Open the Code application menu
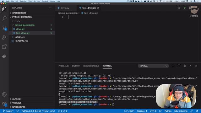The width and height of the screenshot is (201, 113). 8,1
